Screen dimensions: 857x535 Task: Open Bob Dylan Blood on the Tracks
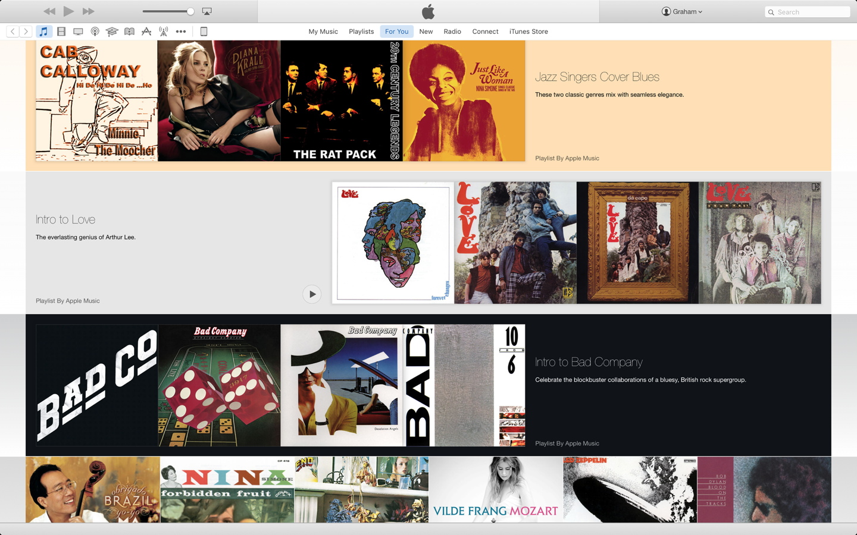pyautogui.click(x=764, y=490)
